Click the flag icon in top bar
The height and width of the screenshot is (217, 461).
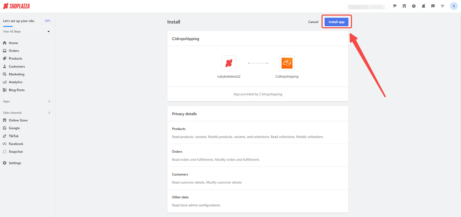click(x=395, y=6)
